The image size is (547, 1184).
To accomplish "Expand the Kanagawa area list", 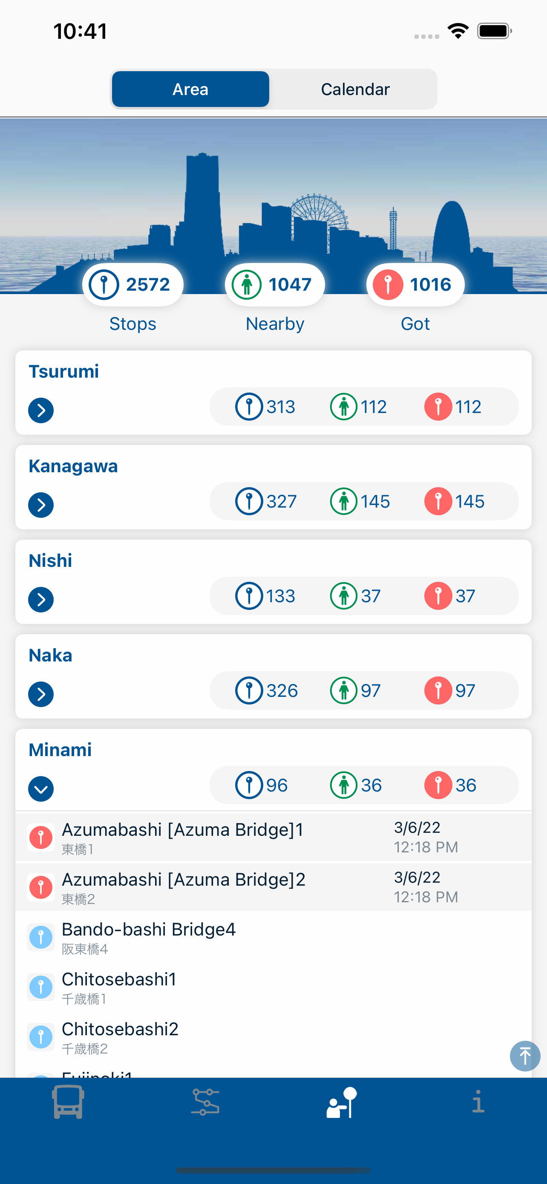I will 41,505.
